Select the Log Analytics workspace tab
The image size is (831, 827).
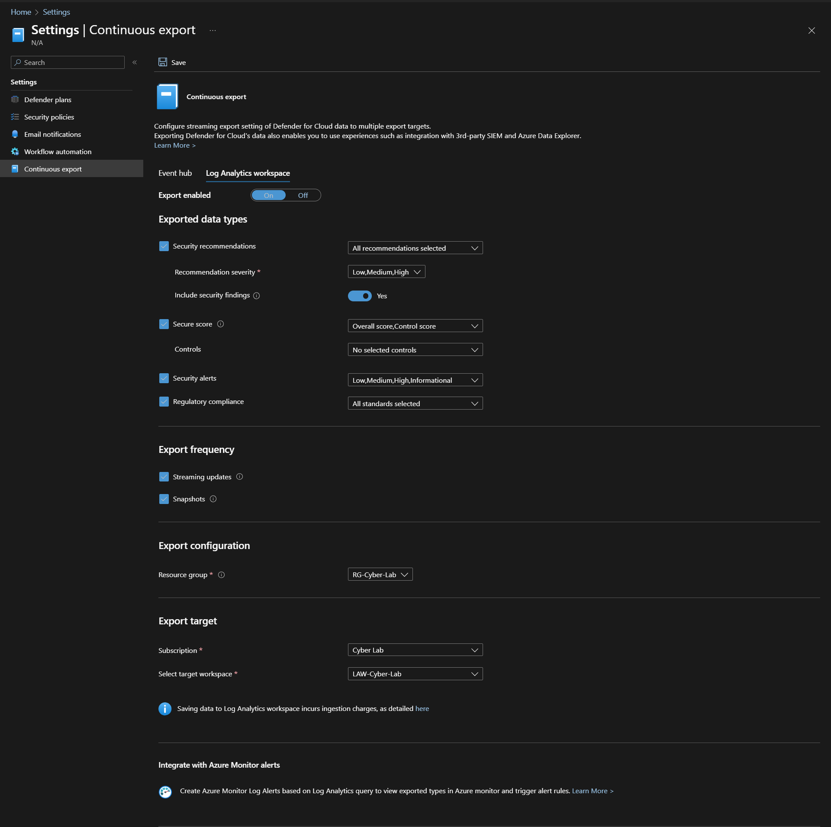coord(248,173)
